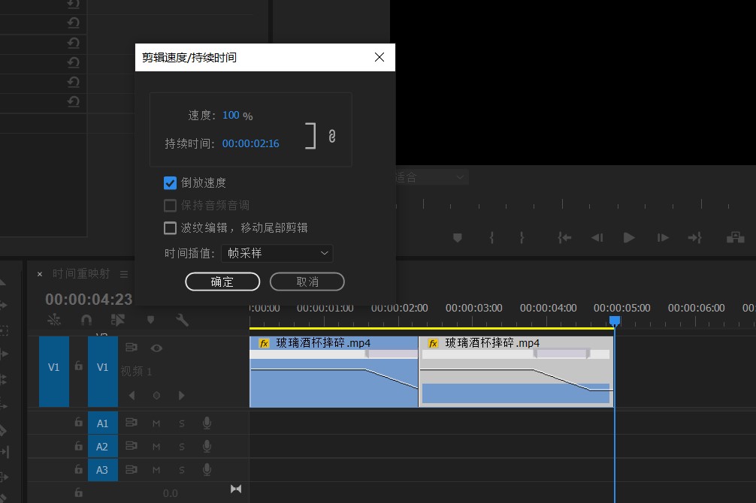
Task: Click the lock icon on A2 track
Action: (79, 447)
